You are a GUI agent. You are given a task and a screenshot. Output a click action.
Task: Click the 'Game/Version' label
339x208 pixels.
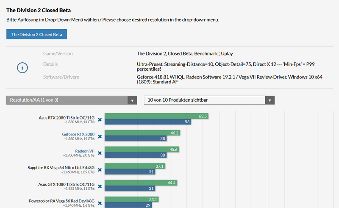pos(58,53)
